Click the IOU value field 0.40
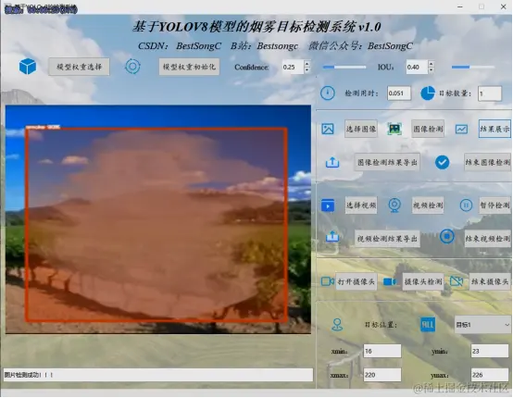The width and height of the screenshot is (513, 398). pos(417,67)
